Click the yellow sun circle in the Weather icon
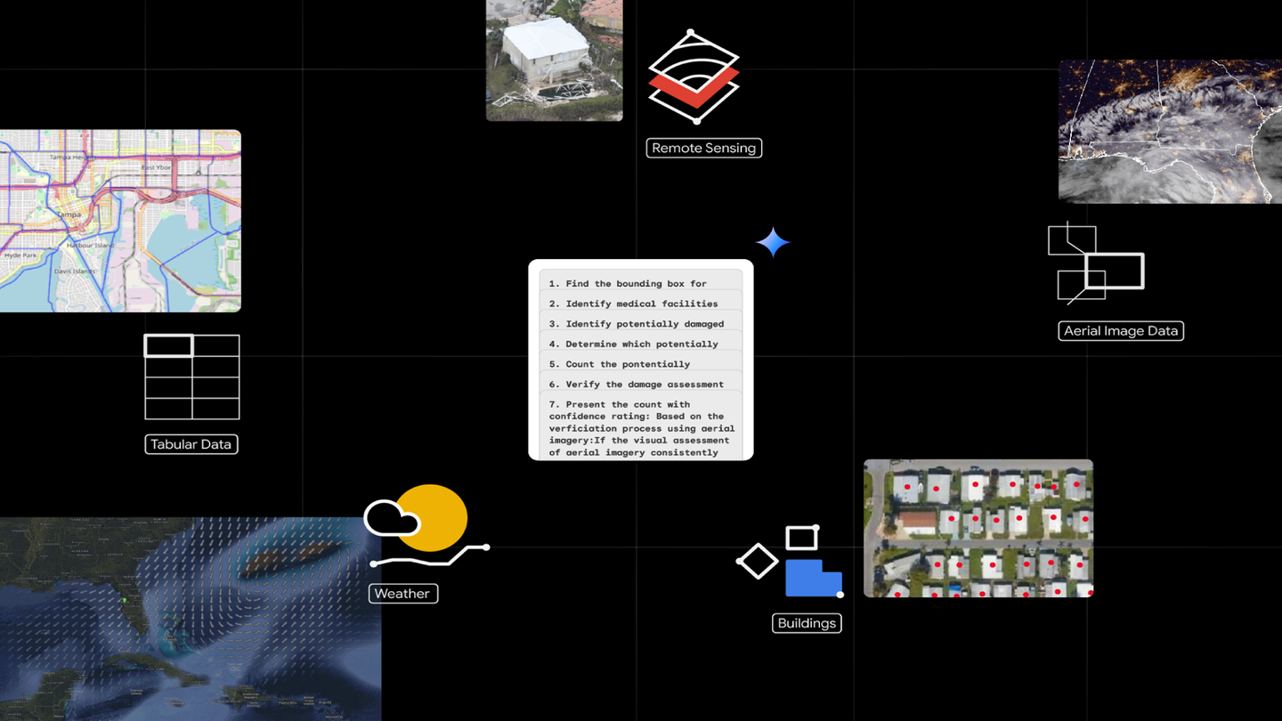1282x721 pixels. [431, 517]
